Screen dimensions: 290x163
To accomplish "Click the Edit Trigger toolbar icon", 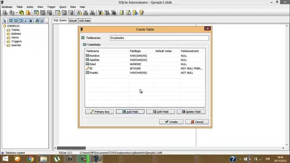I will (107, 13).
